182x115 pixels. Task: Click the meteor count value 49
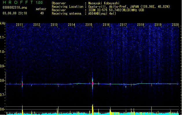(x=42, y=13)
